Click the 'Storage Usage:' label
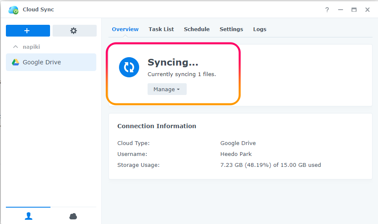 point(138,165)
